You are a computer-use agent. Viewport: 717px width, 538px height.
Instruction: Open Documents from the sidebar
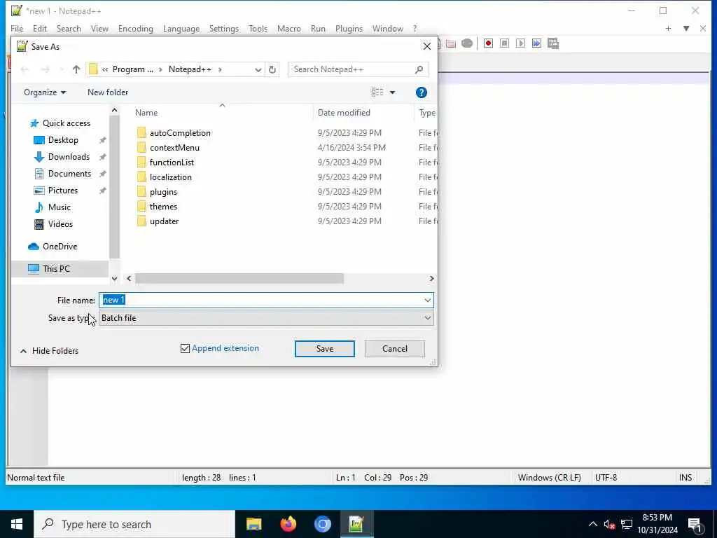pyautogui.click(x=69, y=174)
